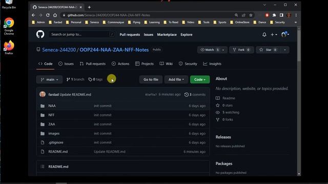This screenshot has width=328, height=184.
Task: Click the browser home icon
Action: tap(55, 15)
